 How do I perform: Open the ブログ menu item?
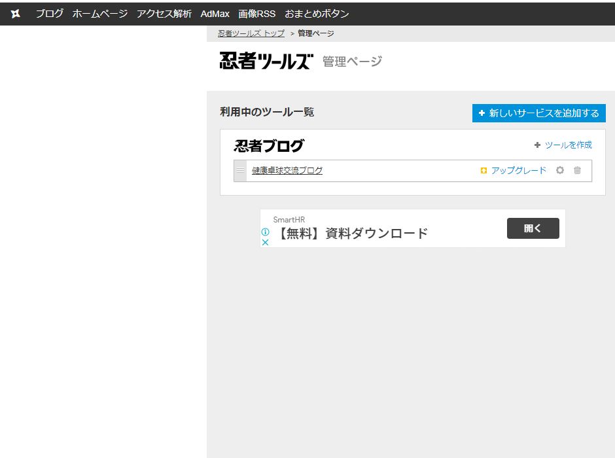pos(50,14)
